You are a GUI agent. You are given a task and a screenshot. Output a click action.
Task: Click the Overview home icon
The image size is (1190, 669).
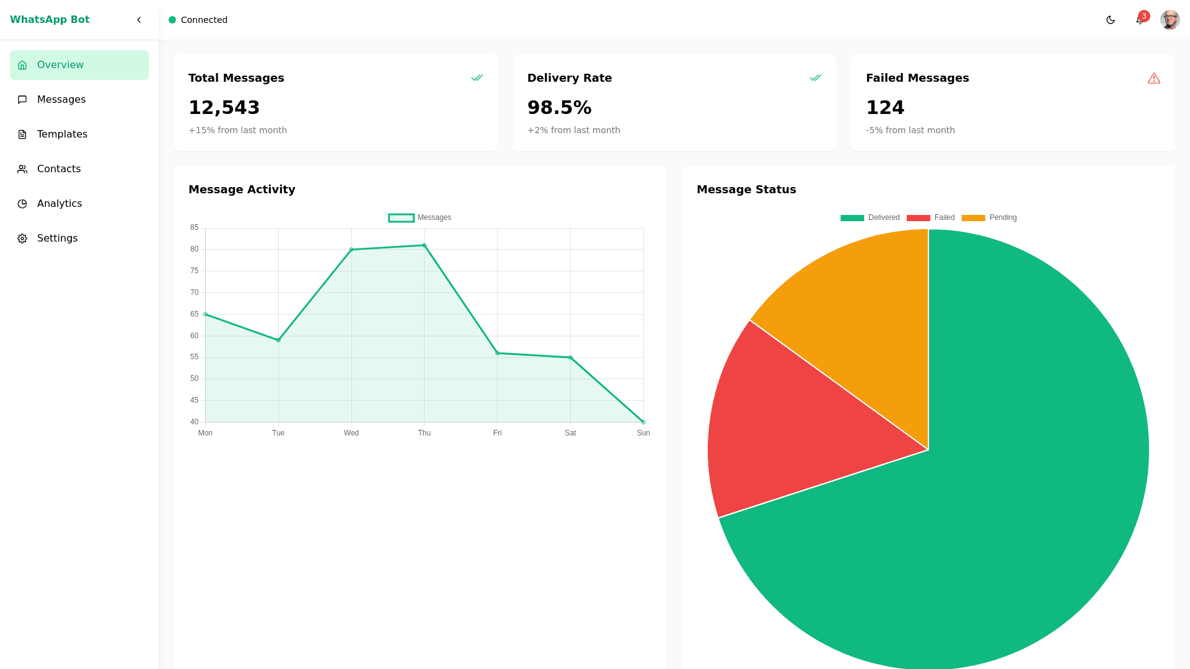(x=22, y=65)
